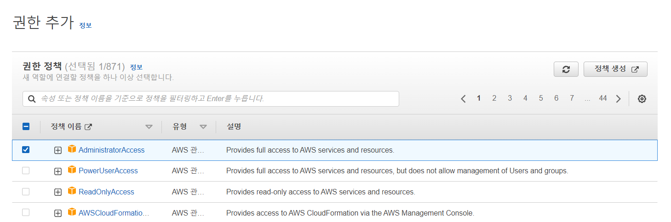Viewport: 671px width, 222px height.
Task: Click 정보 link next to 권한 추가
Action: pos(86,25)
